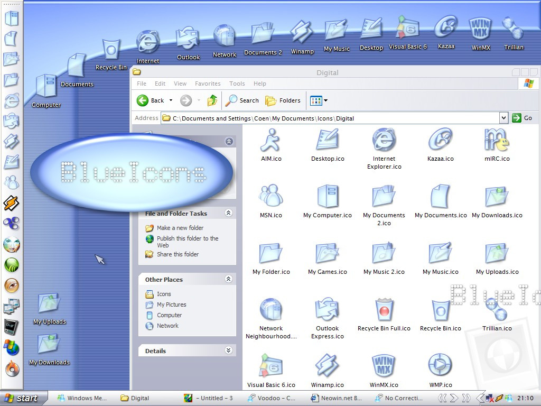The image size is (541, 406).
Task: Go Back in Explorer
Action: tap(150, 100)
